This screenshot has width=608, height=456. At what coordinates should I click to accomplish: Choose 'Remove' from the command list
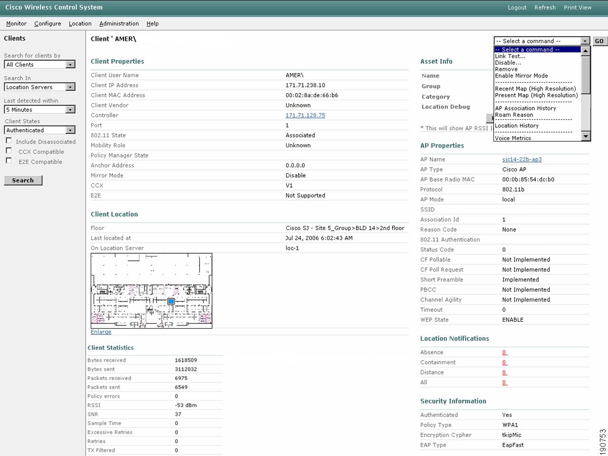tap(506, 69)
